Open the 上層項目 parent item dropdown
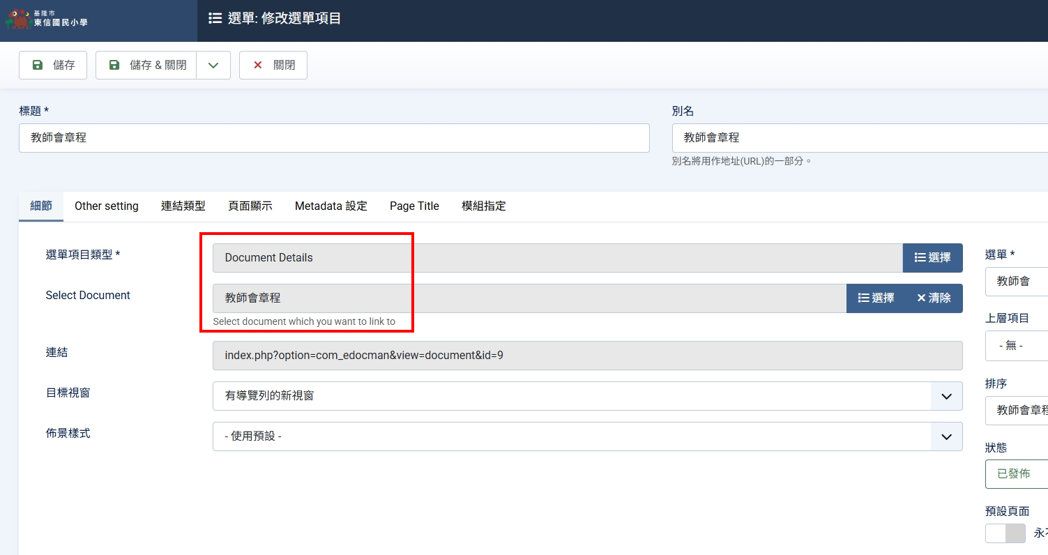 [1017, 346]
